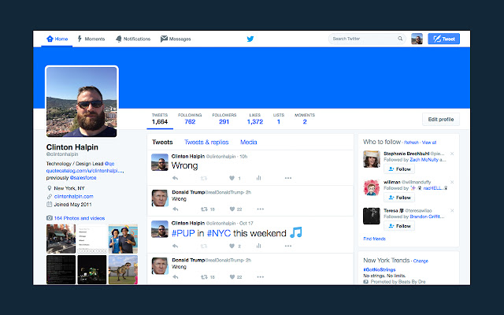
Task: Open more options on #PUP tweet
Action: (x=287, y=246)
